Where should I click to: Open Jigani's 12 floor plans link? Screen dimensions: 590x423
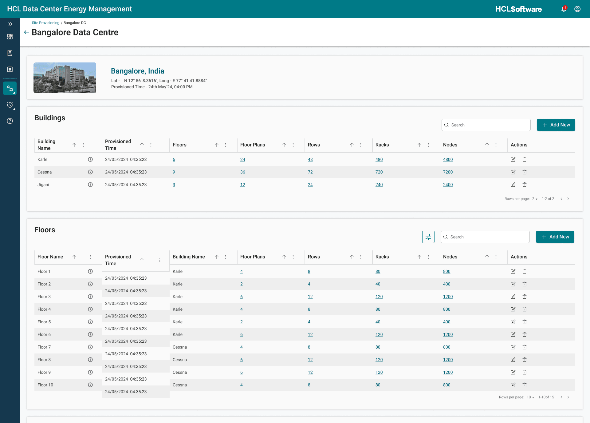pyautogui.click(x=242, y=185)
